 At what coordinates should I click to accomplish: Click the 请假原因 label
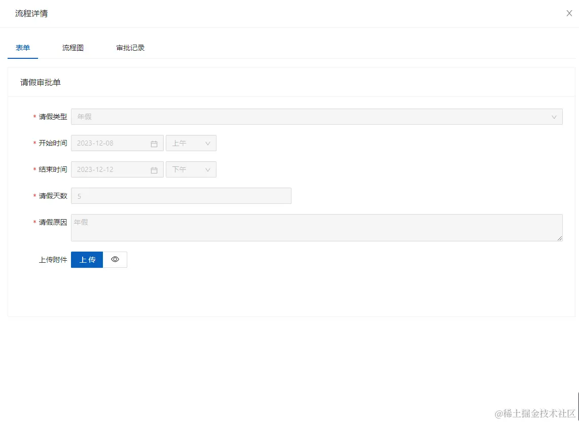pos(53,222)
